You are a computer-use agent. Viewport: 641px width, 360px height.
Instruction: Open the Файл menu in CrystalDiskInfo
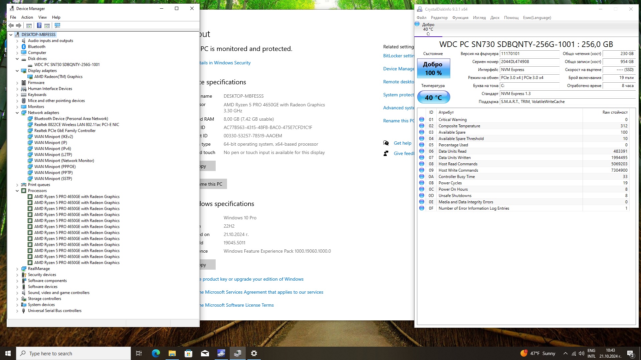(x=421, y=18)
